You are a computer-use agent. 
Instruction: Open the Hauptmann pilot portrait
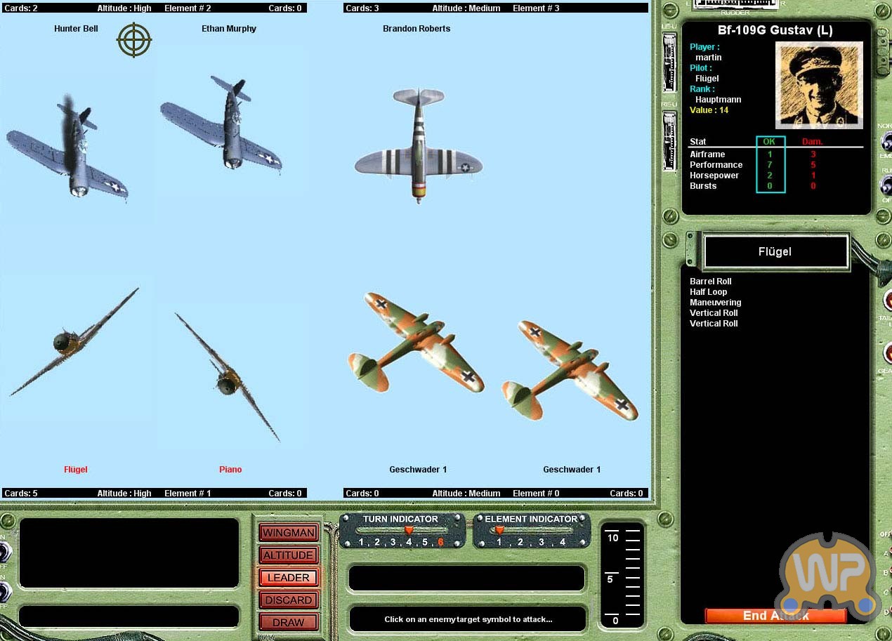click(x=819, y=85)
